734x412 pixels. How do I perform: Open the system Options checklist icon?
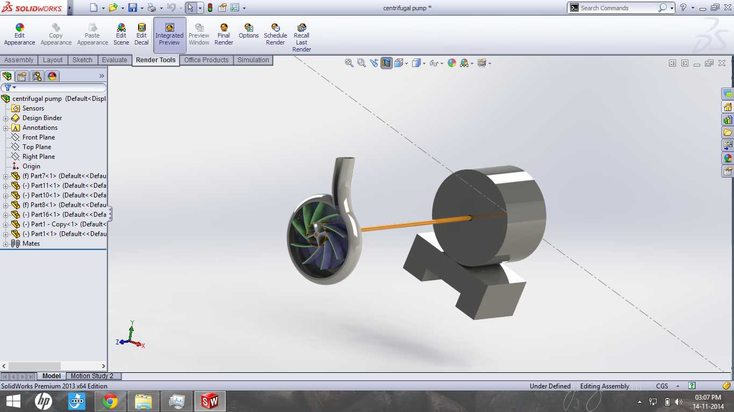click(x=234, y=8)
